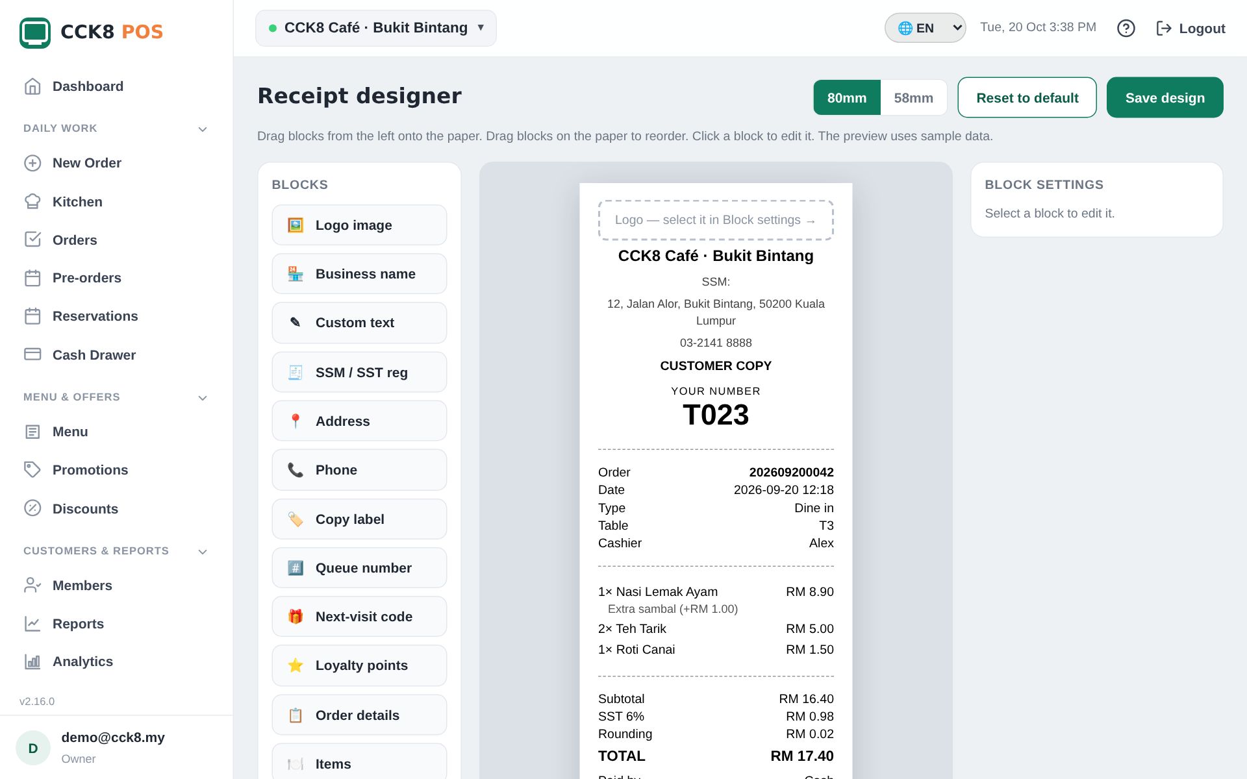Click the CCK8 POS logo icon
Image resolution: width=1247 pixels, height=779 pixels.
[x=35, y=32]
